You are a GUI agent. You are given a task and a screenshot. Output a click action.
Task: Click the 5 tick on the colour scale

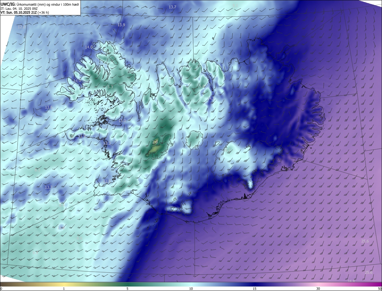pos(127,289)
